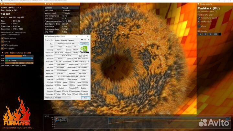Toggle the UEFI checkbox in GPU-Z
This screenshot has height=131, width=233.
(x=84, y=56)
